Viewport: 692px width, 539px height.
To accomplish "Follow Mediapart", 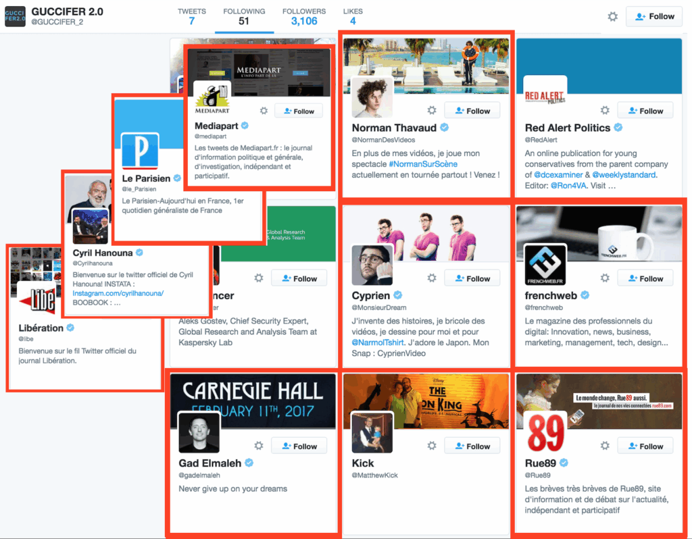I will [x=299, y=111].
